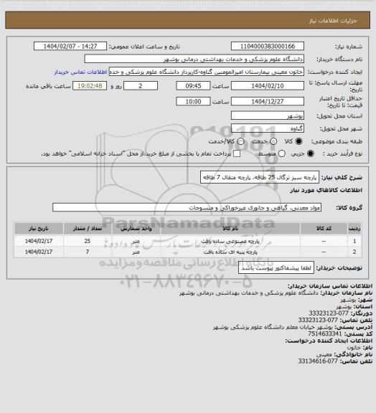Click the تعداد / مقدار column header

88,228
